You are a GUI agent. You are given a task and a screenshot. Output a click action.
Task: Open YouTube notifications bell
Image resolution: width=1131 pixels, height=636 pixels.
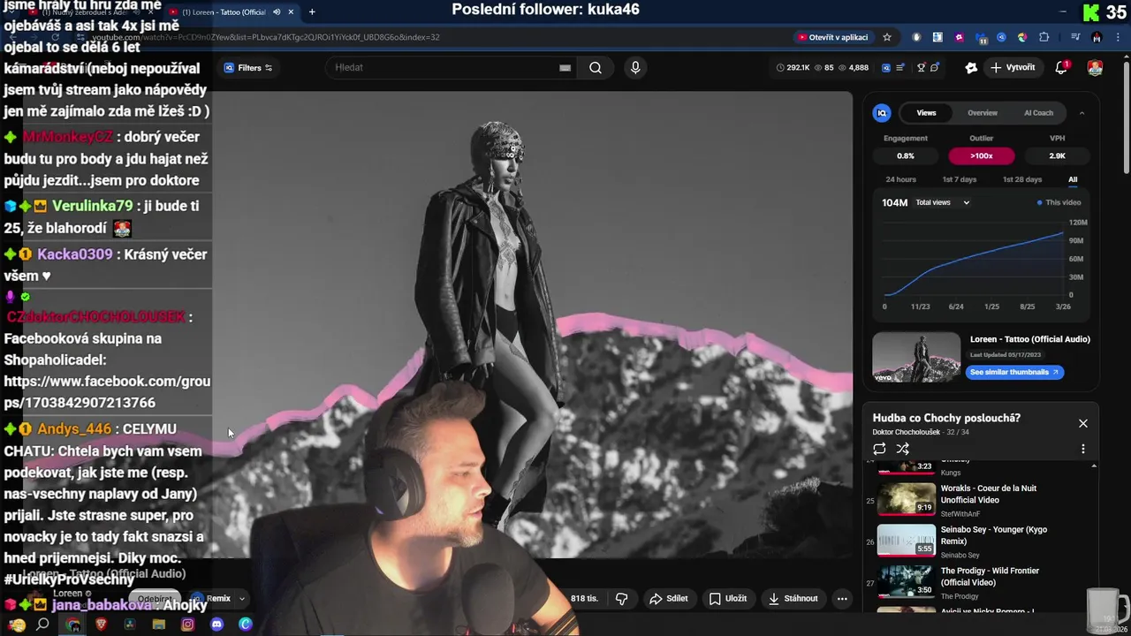pyautogui.click(x=1062, y=68)
